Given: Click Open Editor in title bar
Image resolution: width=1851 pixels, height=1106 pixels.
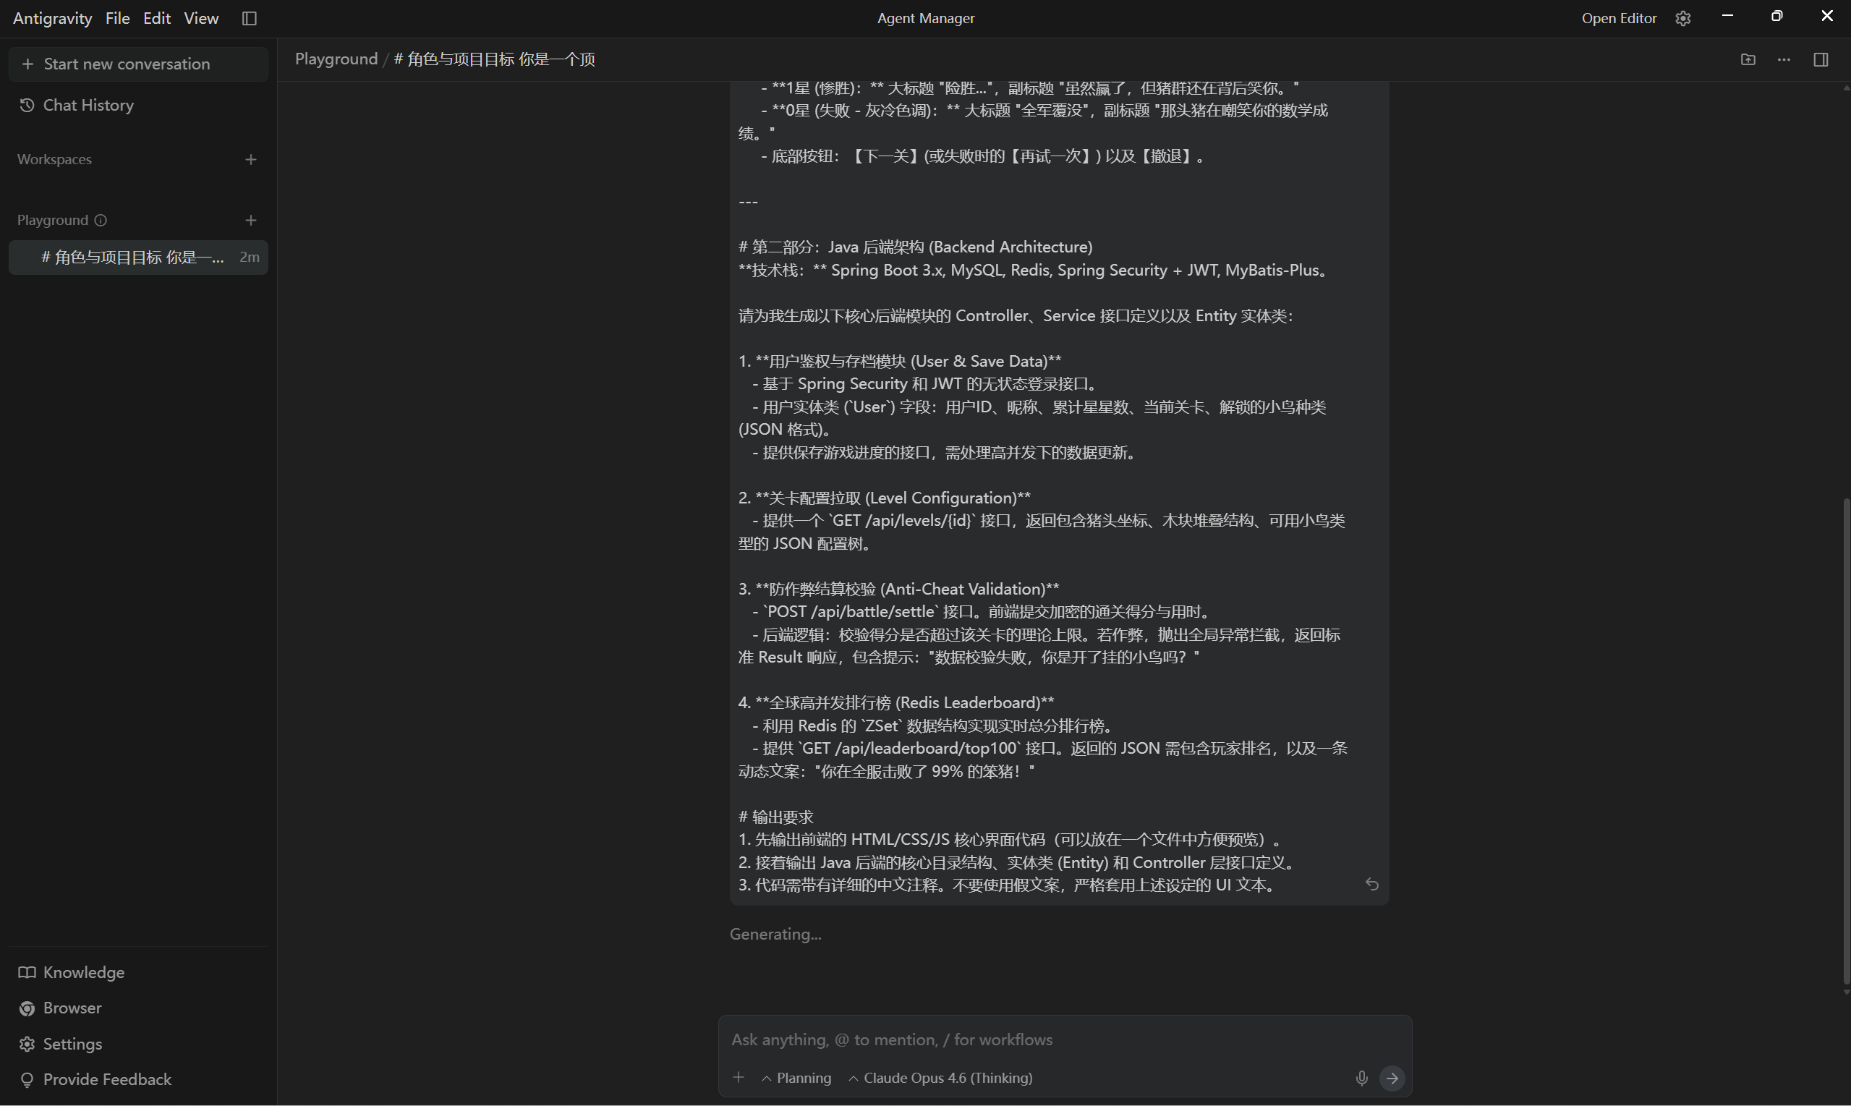Looking at the screenshot, I should [x=1619, y=18].
